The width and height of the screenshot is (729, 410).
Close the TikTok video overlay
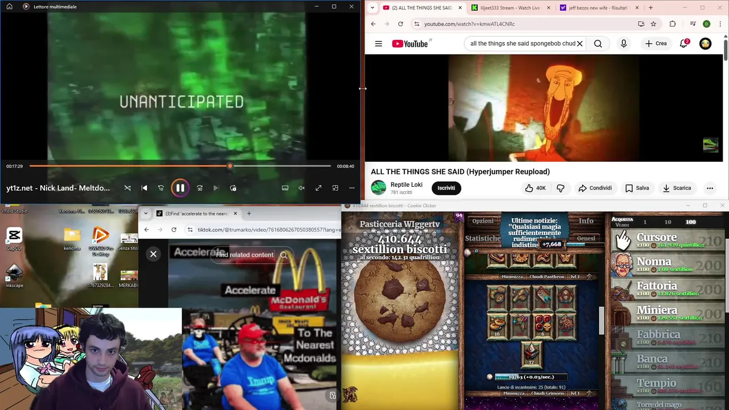153,254
